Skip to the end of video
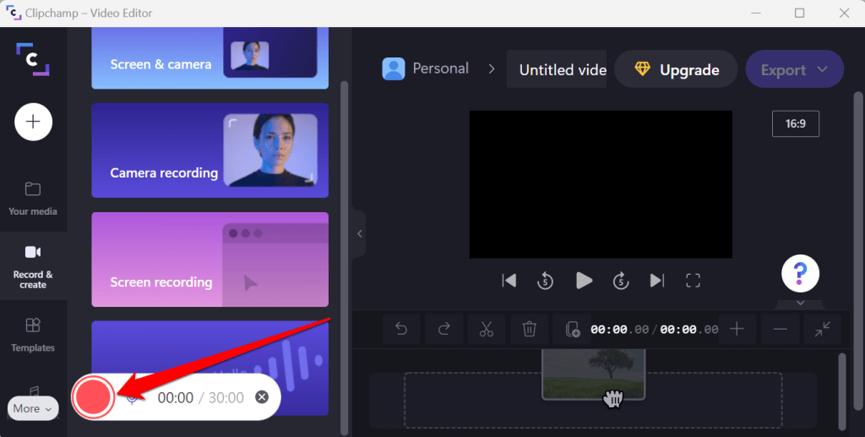This screenshot has width=865, height=437. (657, 281)
